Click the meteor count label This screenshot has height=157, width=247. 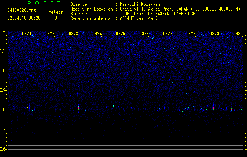point(56,12)
